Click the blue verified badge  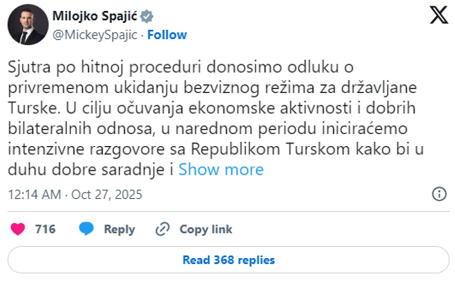[x=147, y=17]
